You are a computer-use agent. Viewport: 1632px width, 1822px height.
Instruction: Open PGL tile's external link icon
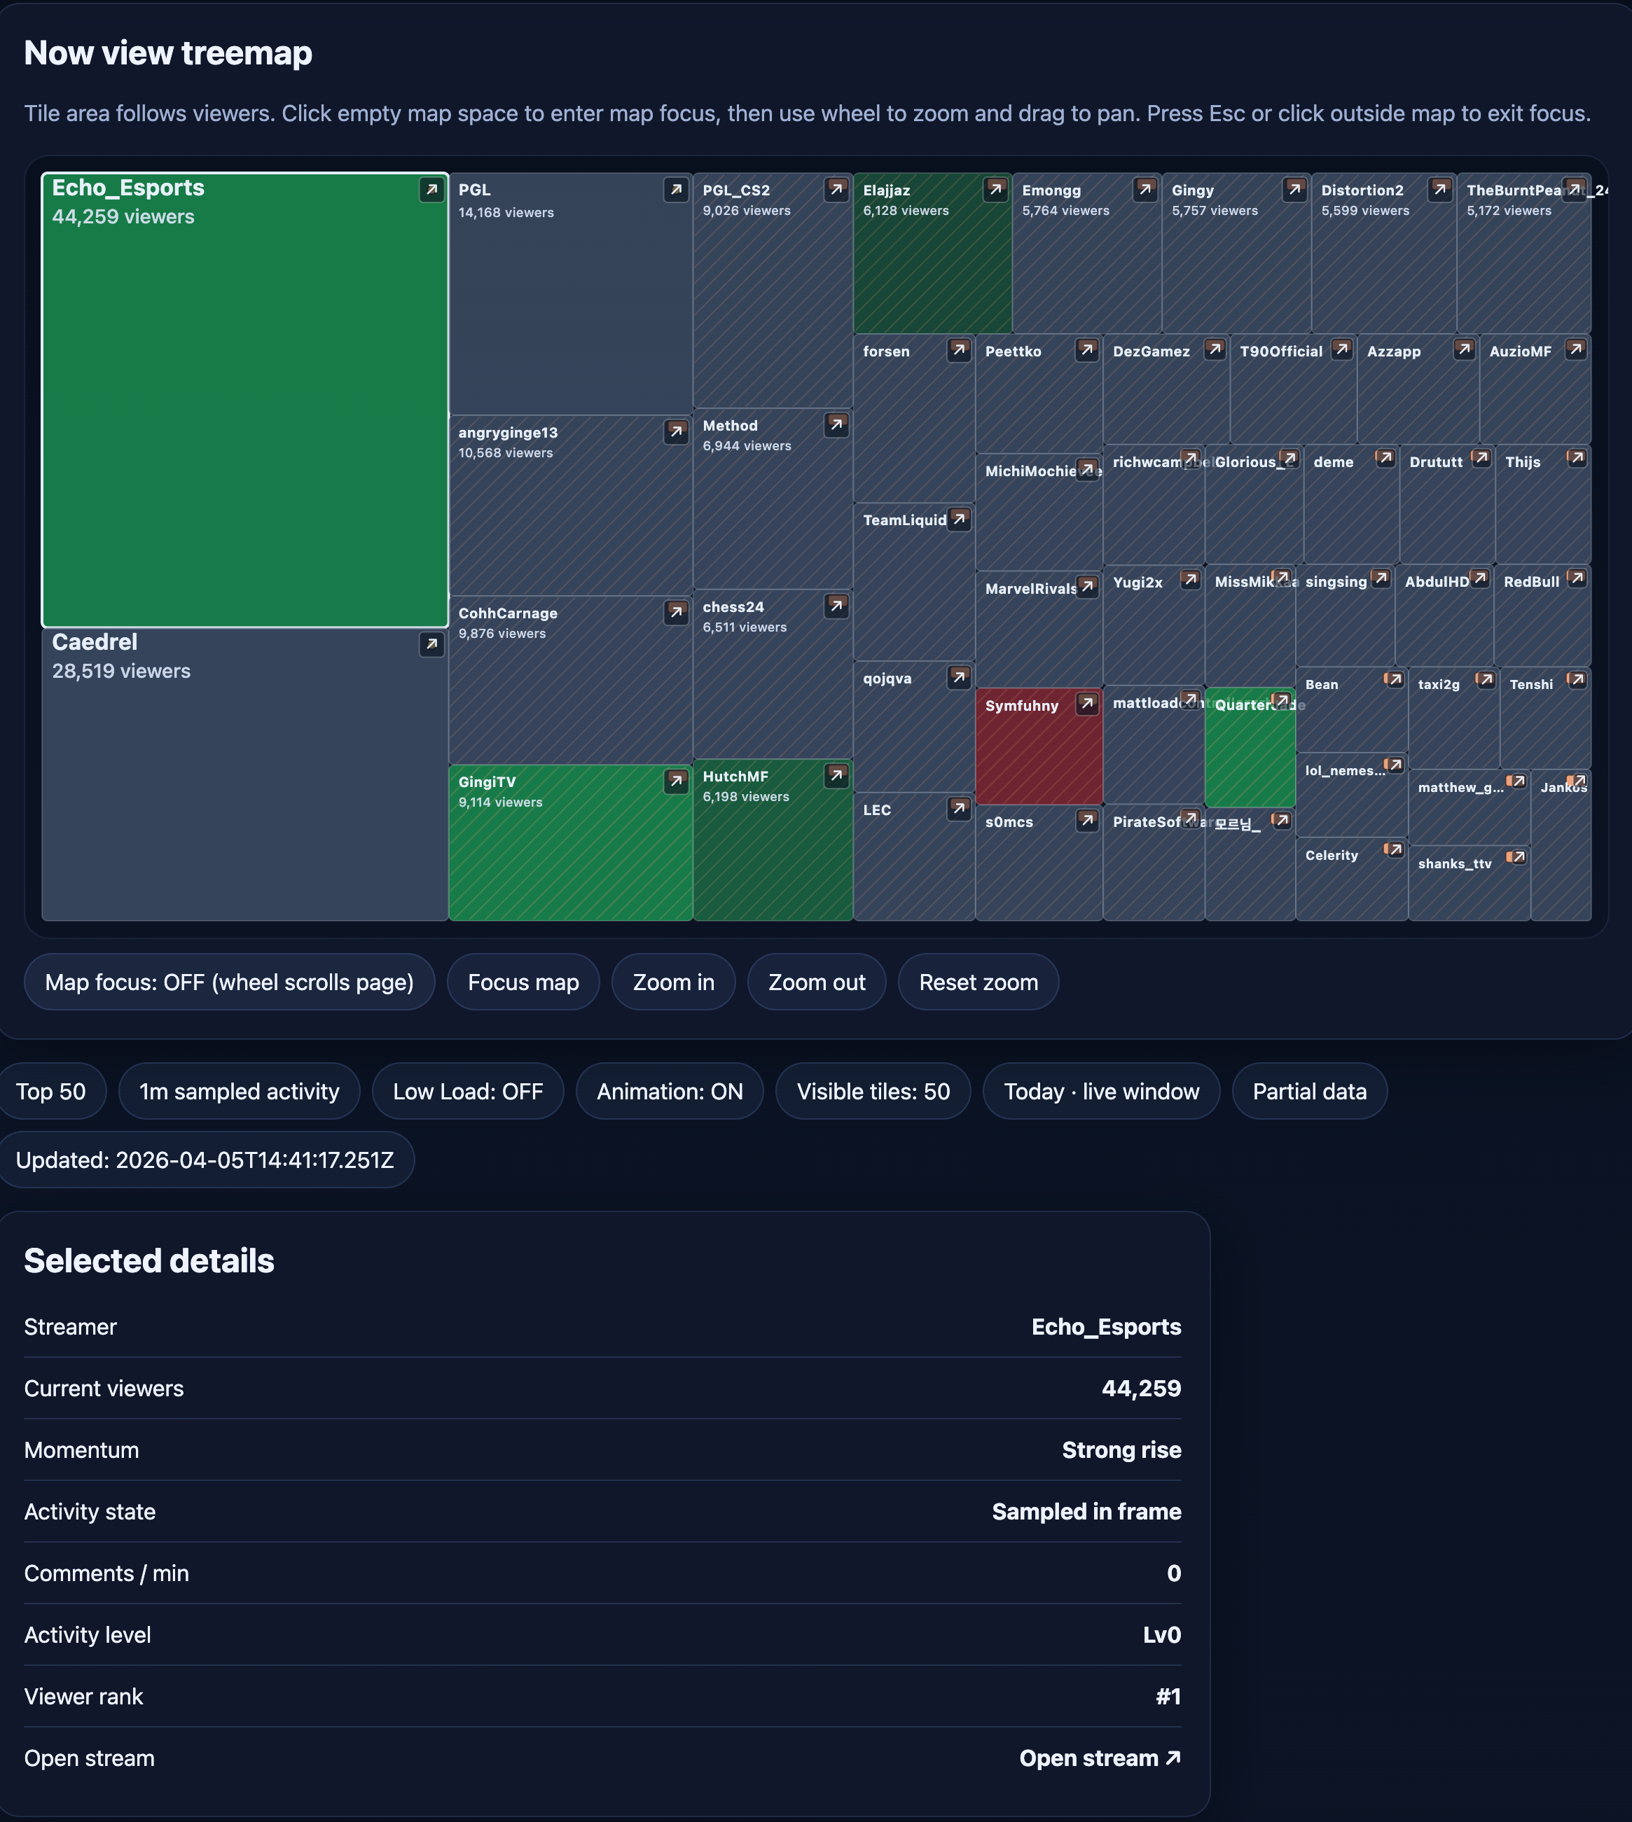[x=676, y=190]
